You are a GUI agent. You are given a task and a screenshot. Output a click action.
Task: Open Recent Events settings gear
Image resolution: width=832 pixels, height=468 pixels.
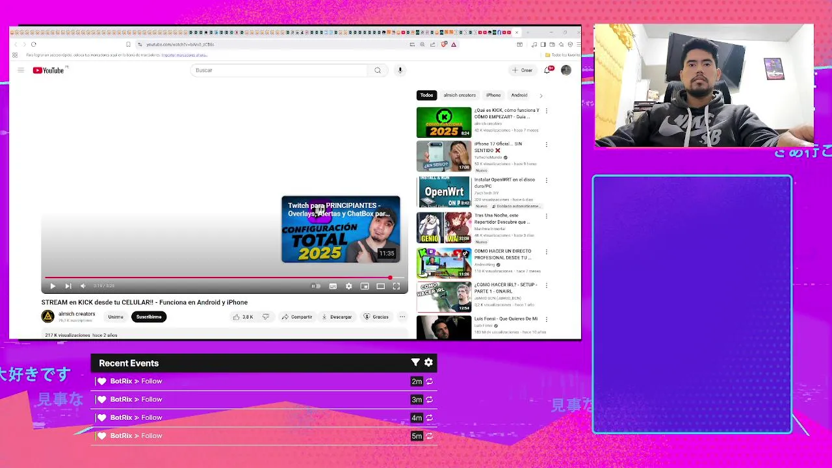pos(428,363)
